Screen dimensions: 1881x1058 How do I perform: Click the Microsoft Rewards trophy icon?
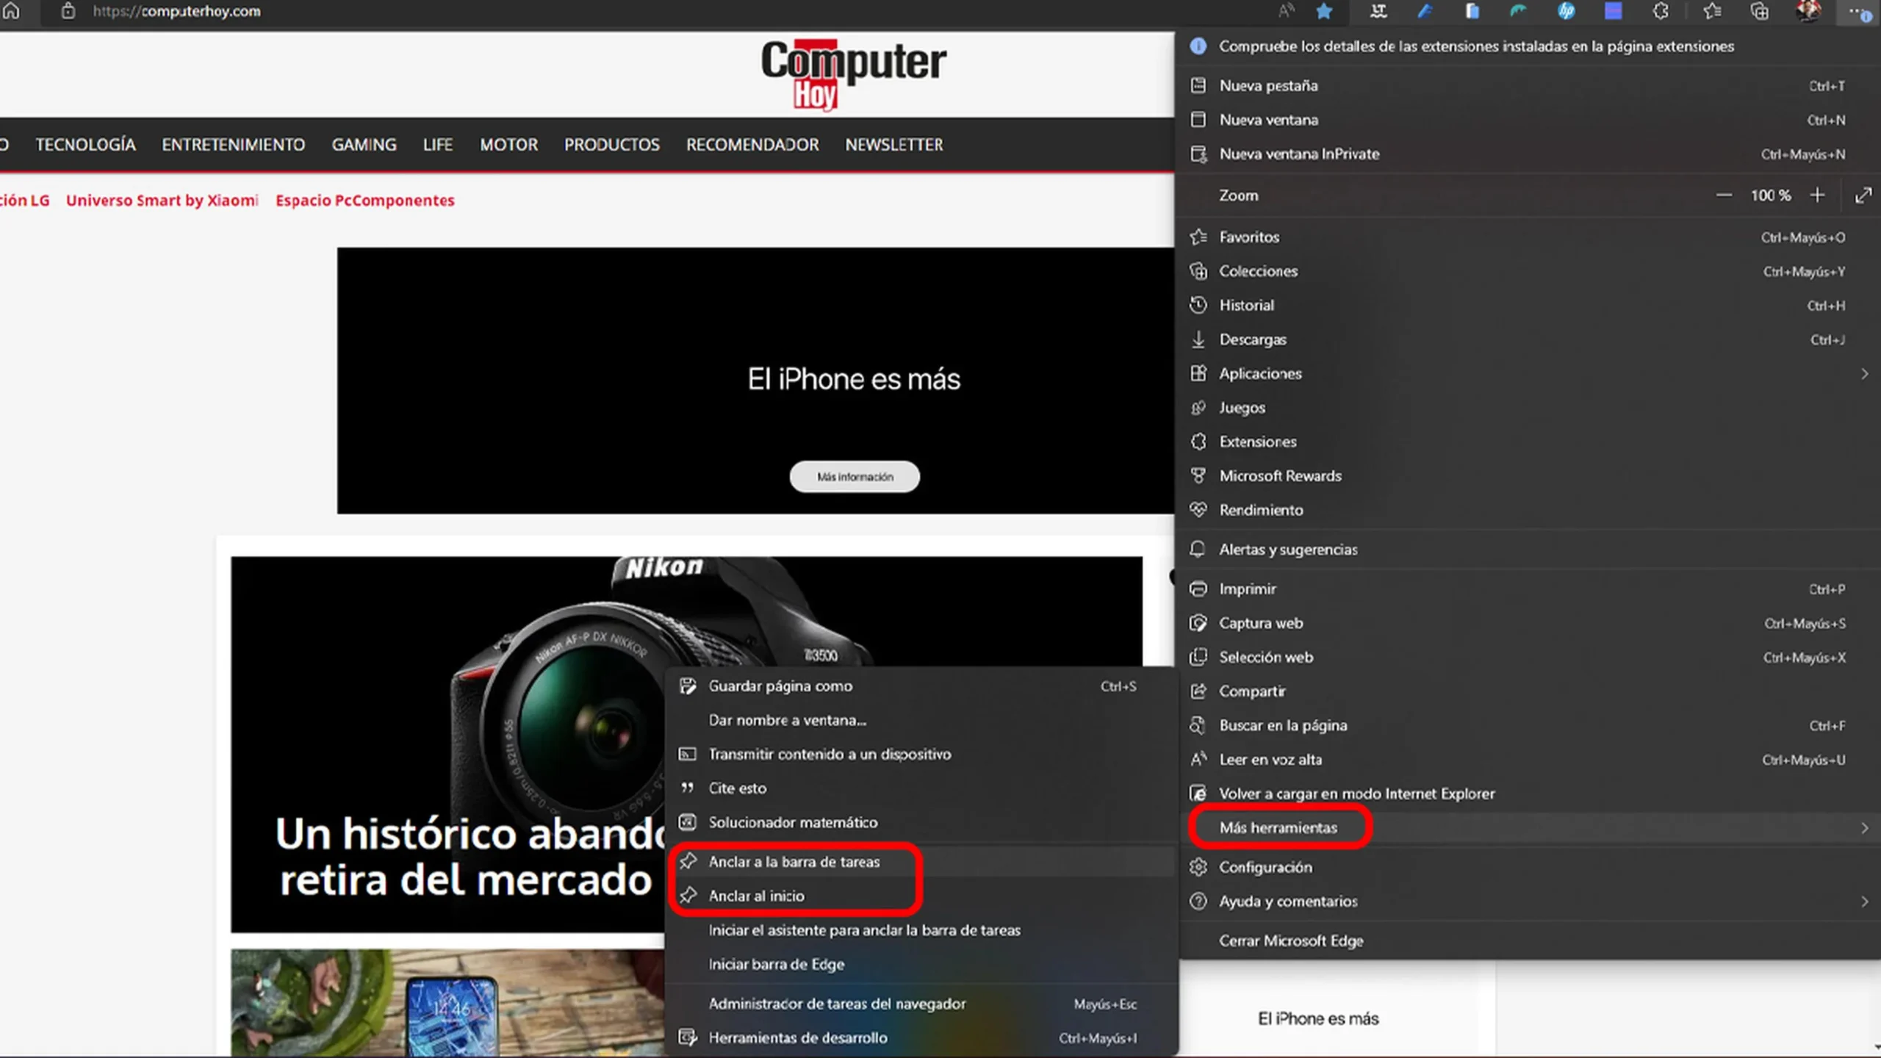(x=1198, y=475)
